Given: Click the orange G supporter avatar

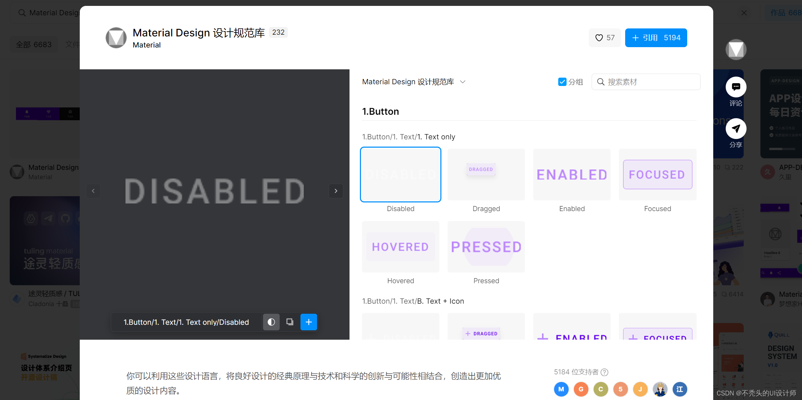Looking at the screenshot, I should point(581,389).
